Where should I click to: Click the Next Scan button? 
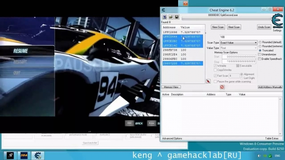pyautogui.click(x=234, y=27)
